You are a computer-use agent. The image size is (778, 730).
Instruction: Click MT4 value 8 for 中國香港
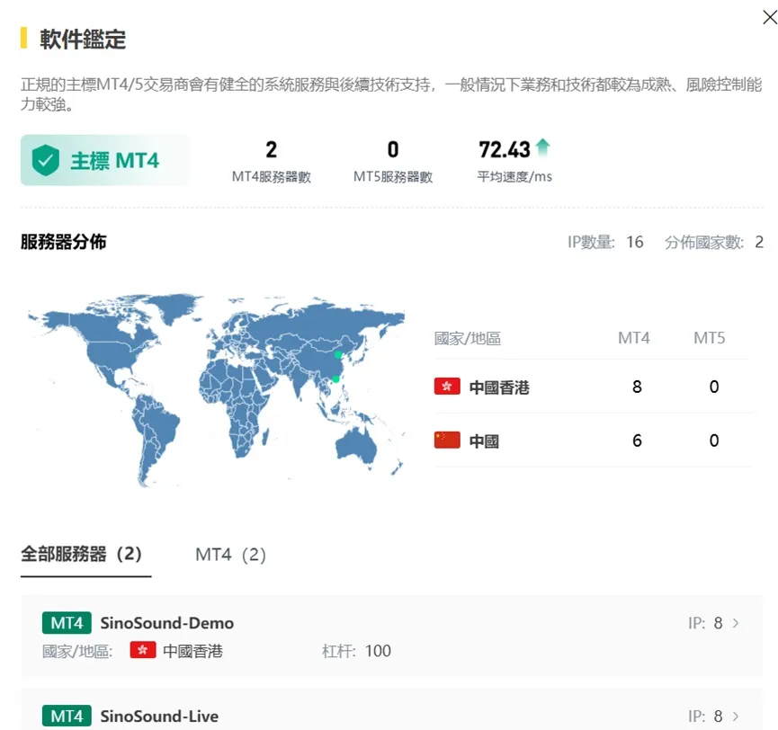[637, 387]
